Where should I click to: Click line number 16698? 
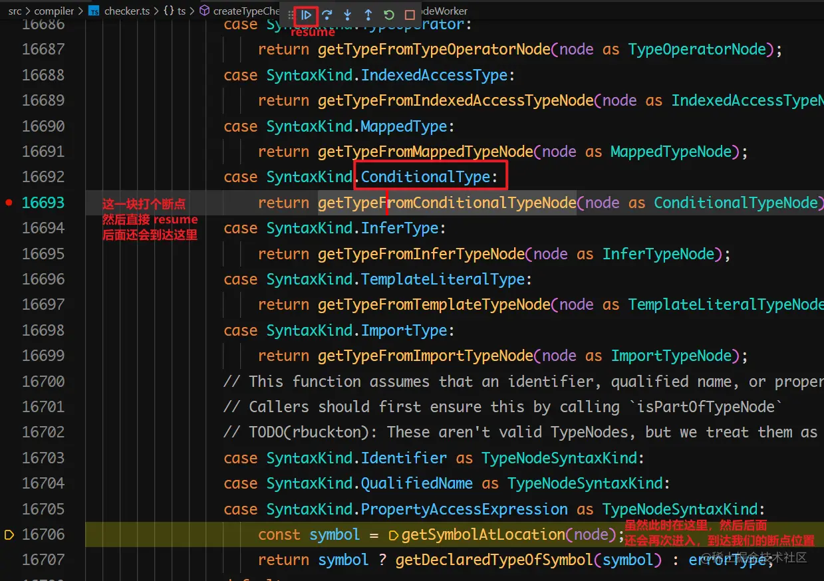(43, 330)
